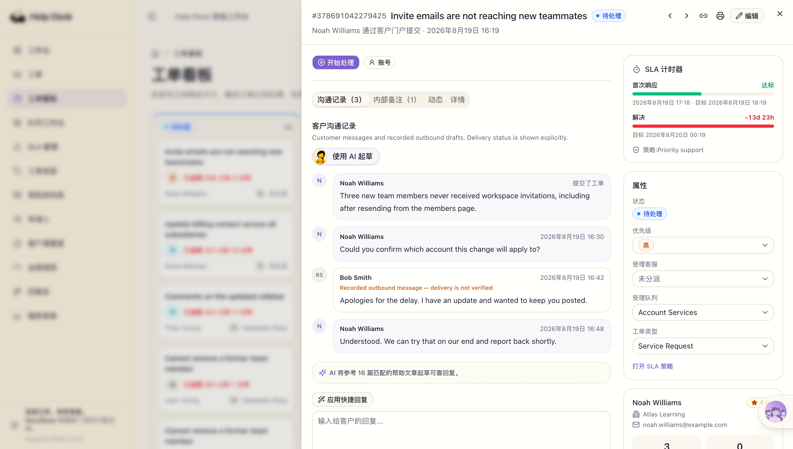The image size is (793, 449).
Task: Go to the previous ticket arrow
Action: [670, 16]
